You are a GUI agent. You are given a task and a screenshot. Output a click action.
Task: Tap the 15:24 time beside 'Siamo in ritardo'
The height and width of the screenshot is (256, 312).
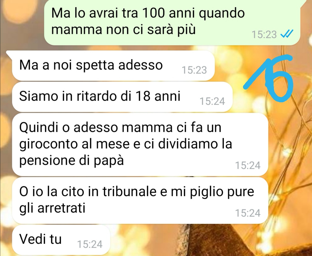click(x=212, y=101)
